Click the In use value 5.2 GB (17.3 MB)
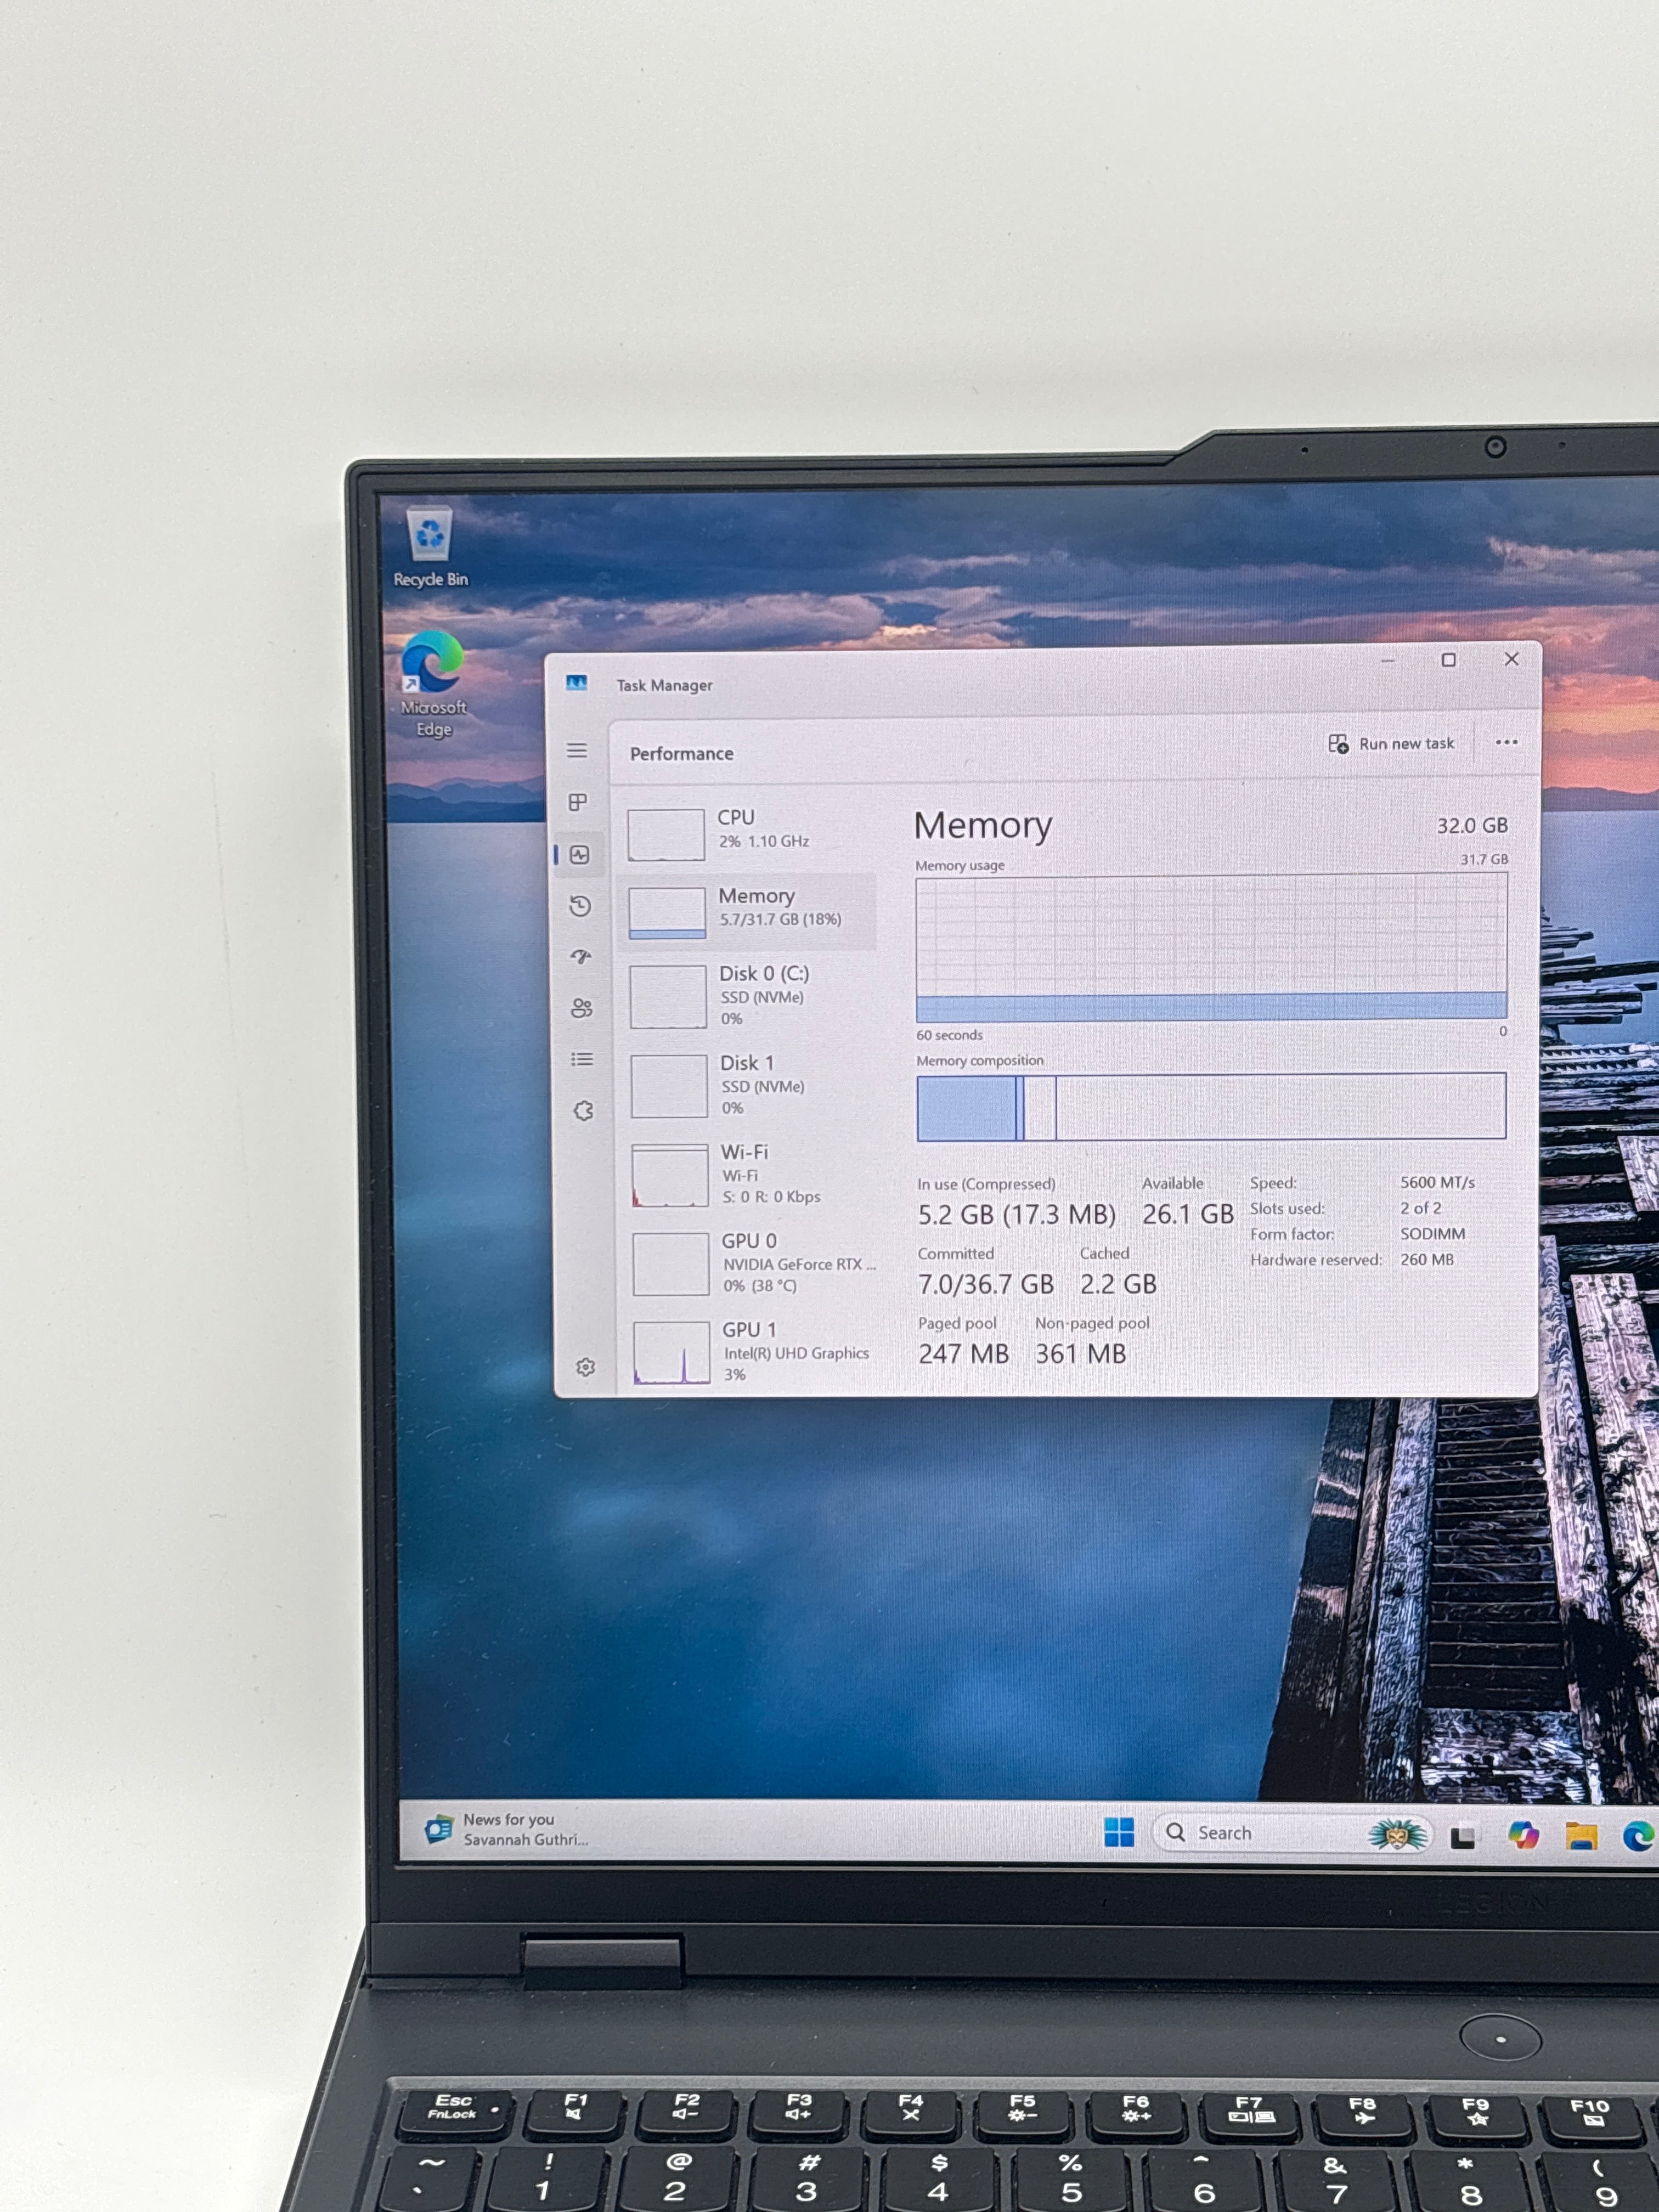The height and width of the screenshot is (2212, 1659). [1016, 1214]
